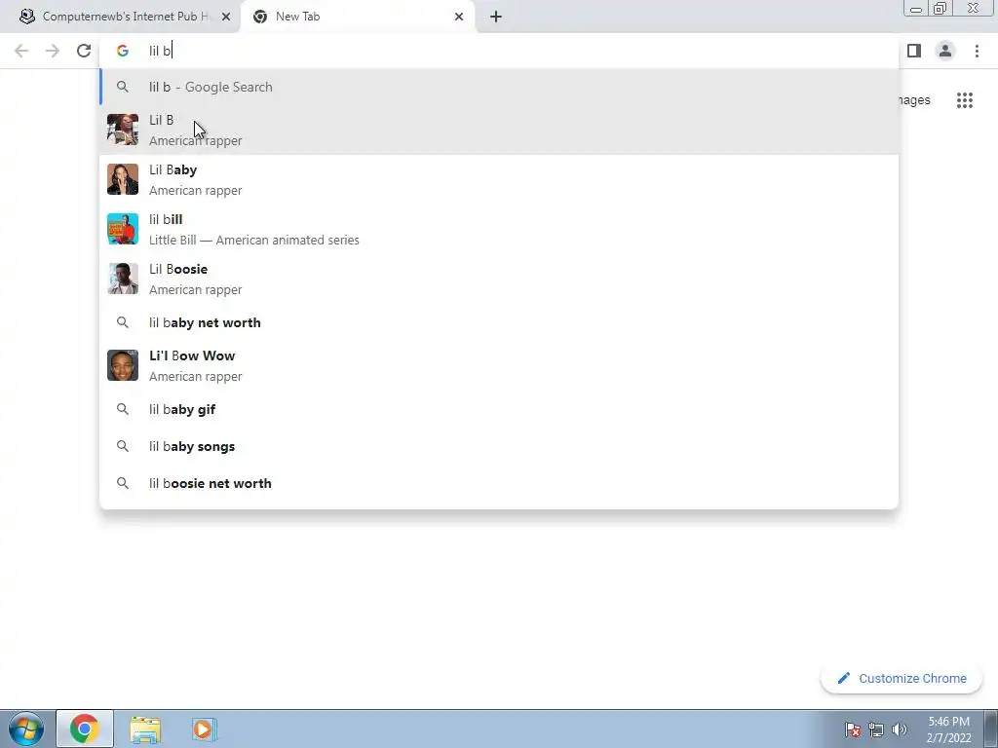Pick the lil bill animated series suggestion
This screenshot has height=748, width=998.
coord(499,229)
